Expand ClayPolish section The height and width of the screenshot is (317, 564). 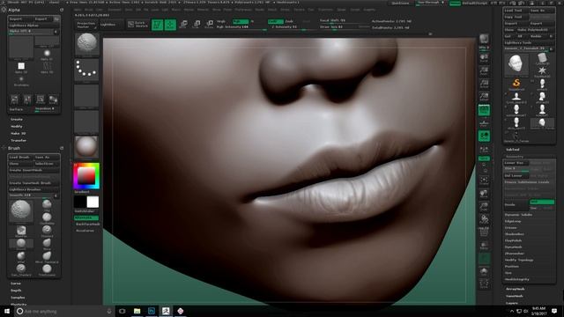pyautogui.click(x=513, y=240)
